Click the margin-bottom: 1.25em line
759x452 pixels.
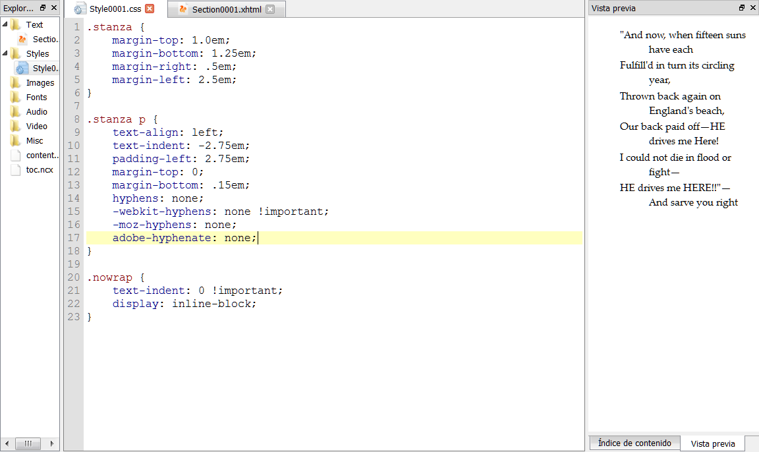(184, 53)
